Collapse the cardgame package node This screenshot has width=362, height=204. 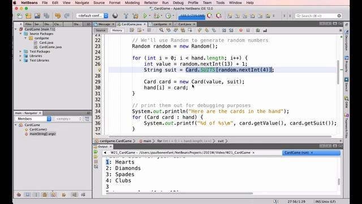[25, 38]
